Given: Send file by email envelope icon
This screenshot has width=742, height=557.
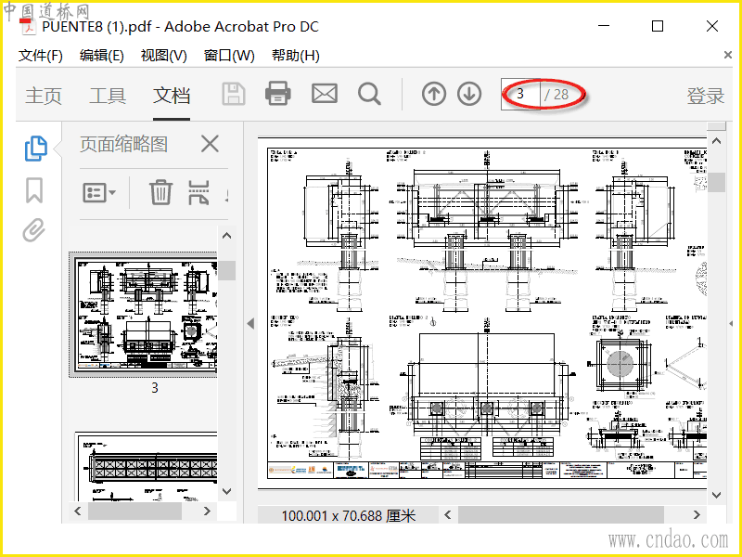Looking at the screenshot, I should [325, 94].
